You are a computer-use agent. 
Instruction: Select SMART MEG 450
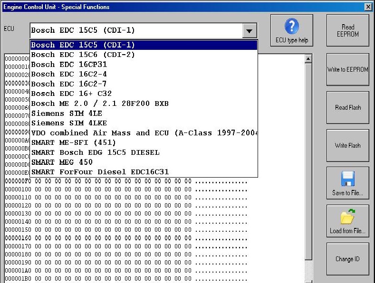[x=144, y=162]
